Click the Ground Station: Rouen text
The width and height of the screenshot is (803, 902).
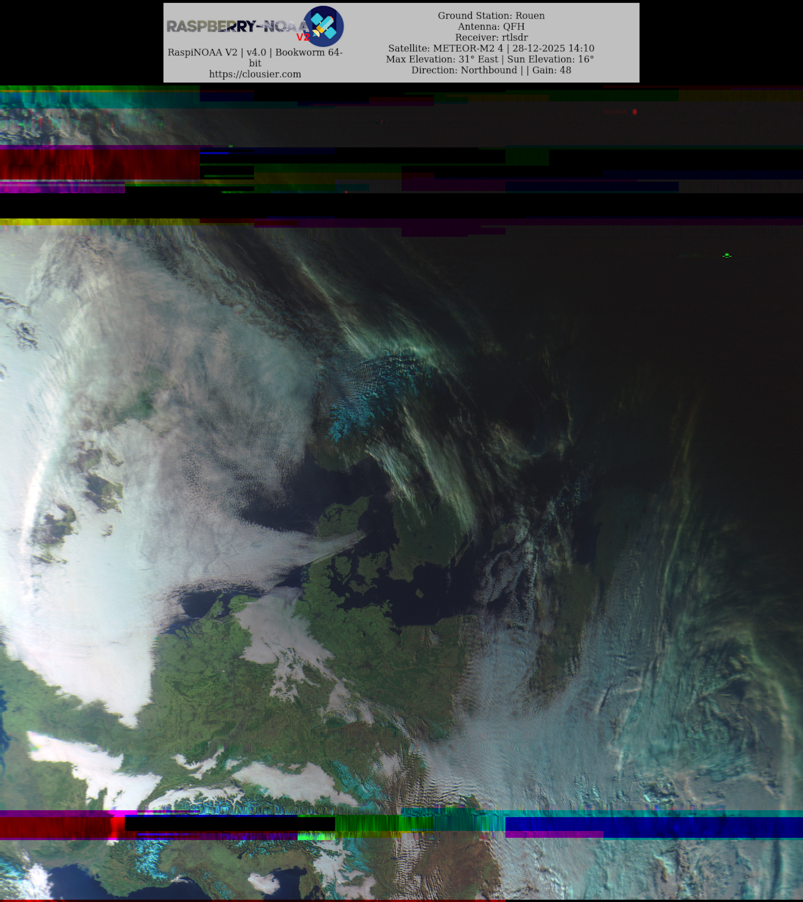point(491,15)
